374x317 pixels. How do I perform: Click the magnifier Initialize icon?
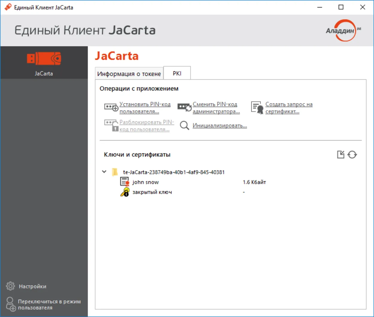click(x=185, y=126)
